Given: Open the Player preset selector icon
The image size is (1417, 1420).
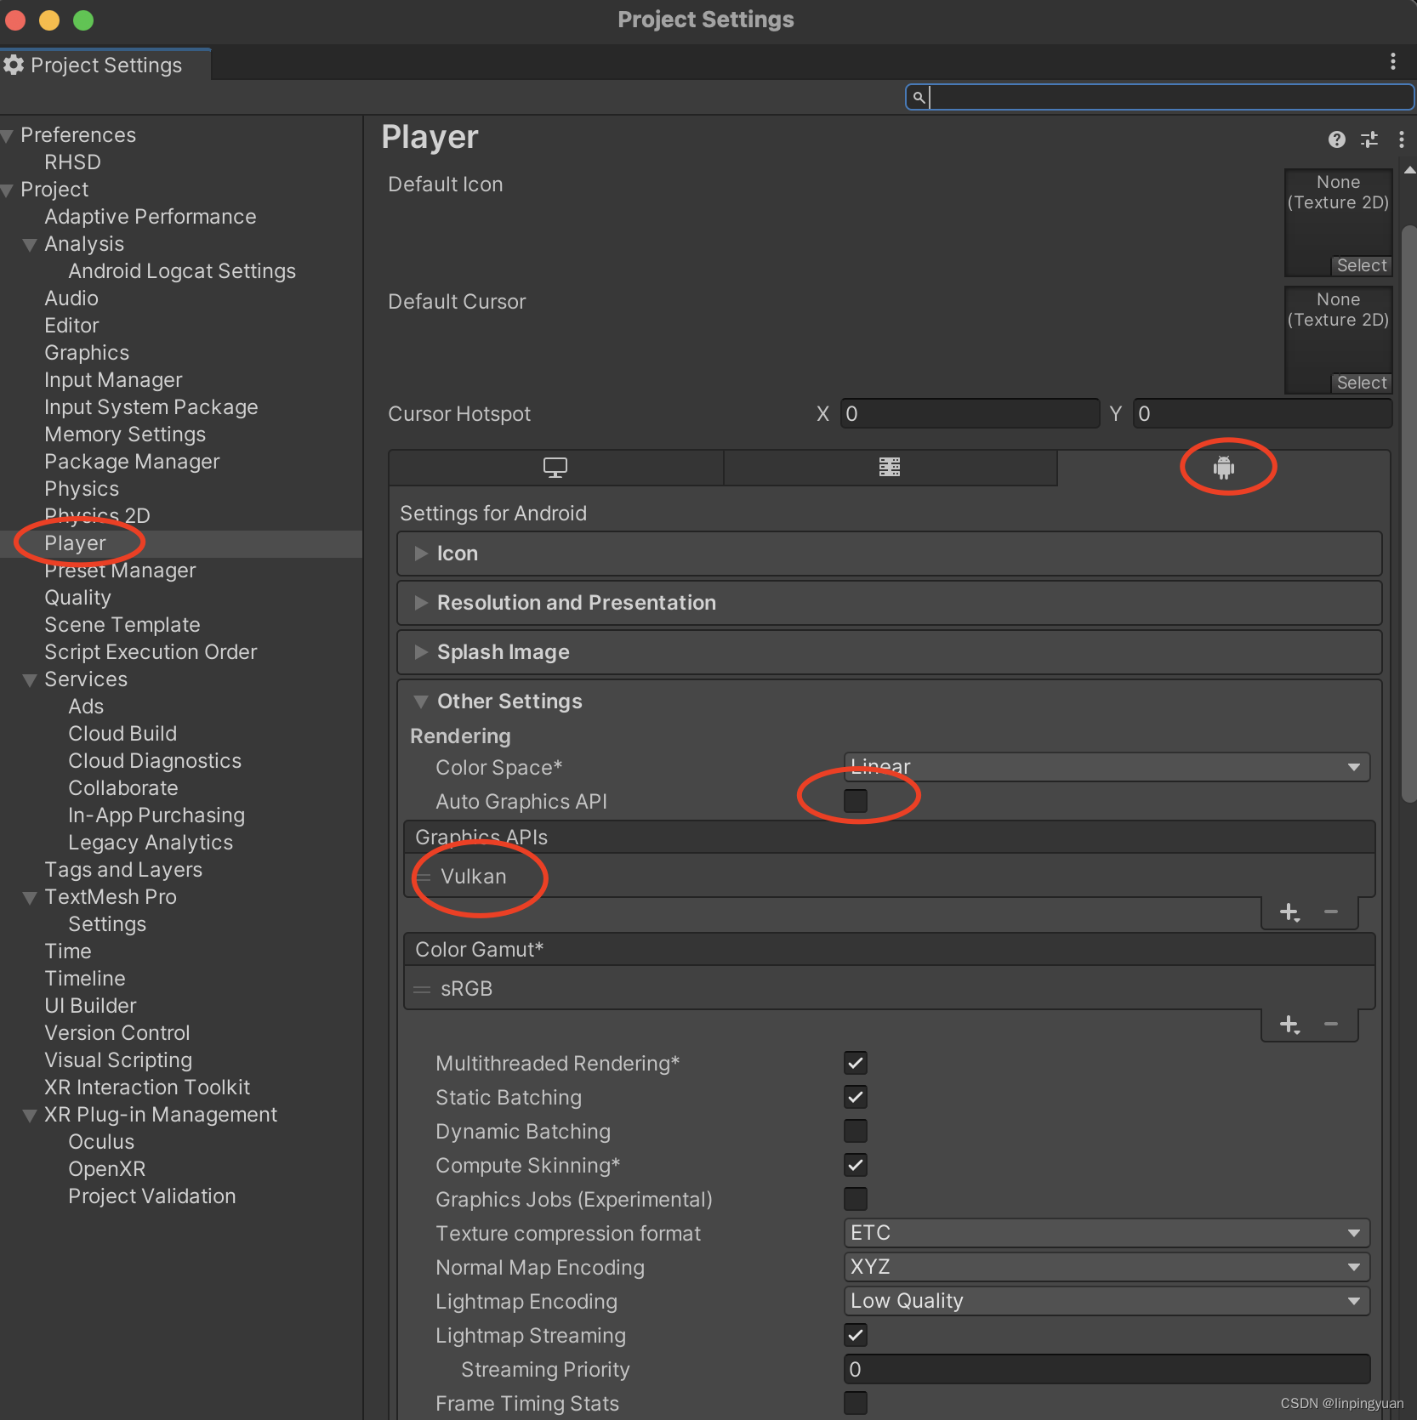Looking at the screenshot, I should point(1369,139).
